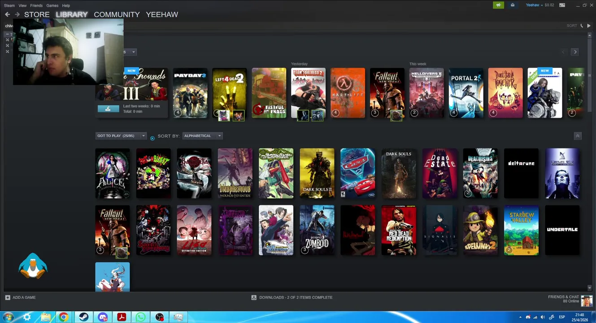Open the green announcements megaphone icon
Screen dimensions: 596x323
click(498, 5)
